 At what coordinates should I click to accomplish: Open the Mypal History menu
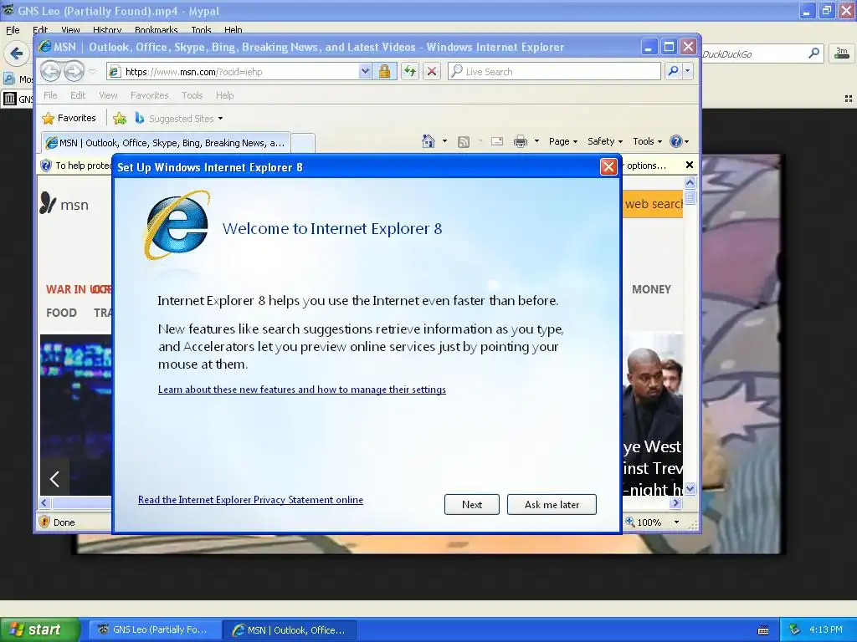click(x=107, y=29)
